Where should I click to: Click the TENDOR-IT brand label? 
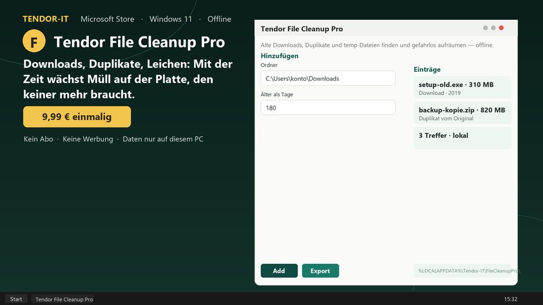coord(46,19)
